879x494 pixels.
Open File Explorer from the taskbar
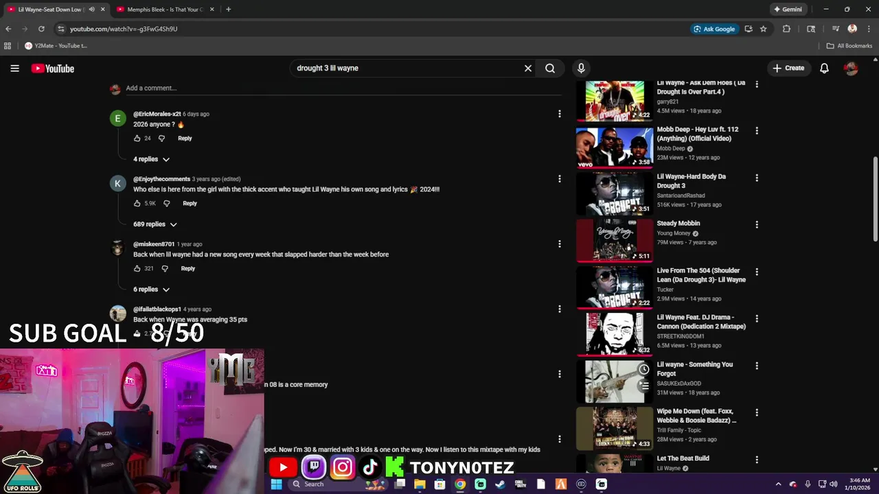click(x=420, y=484)
